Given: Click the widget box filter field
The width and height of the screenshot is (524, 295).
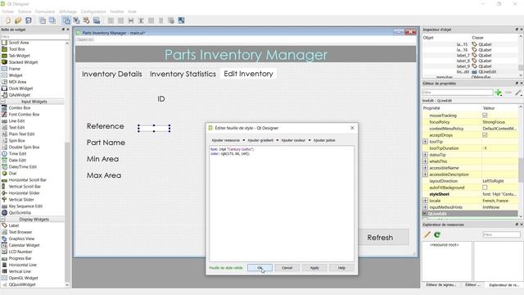Looking at the screenshot, I should point(35,37).
